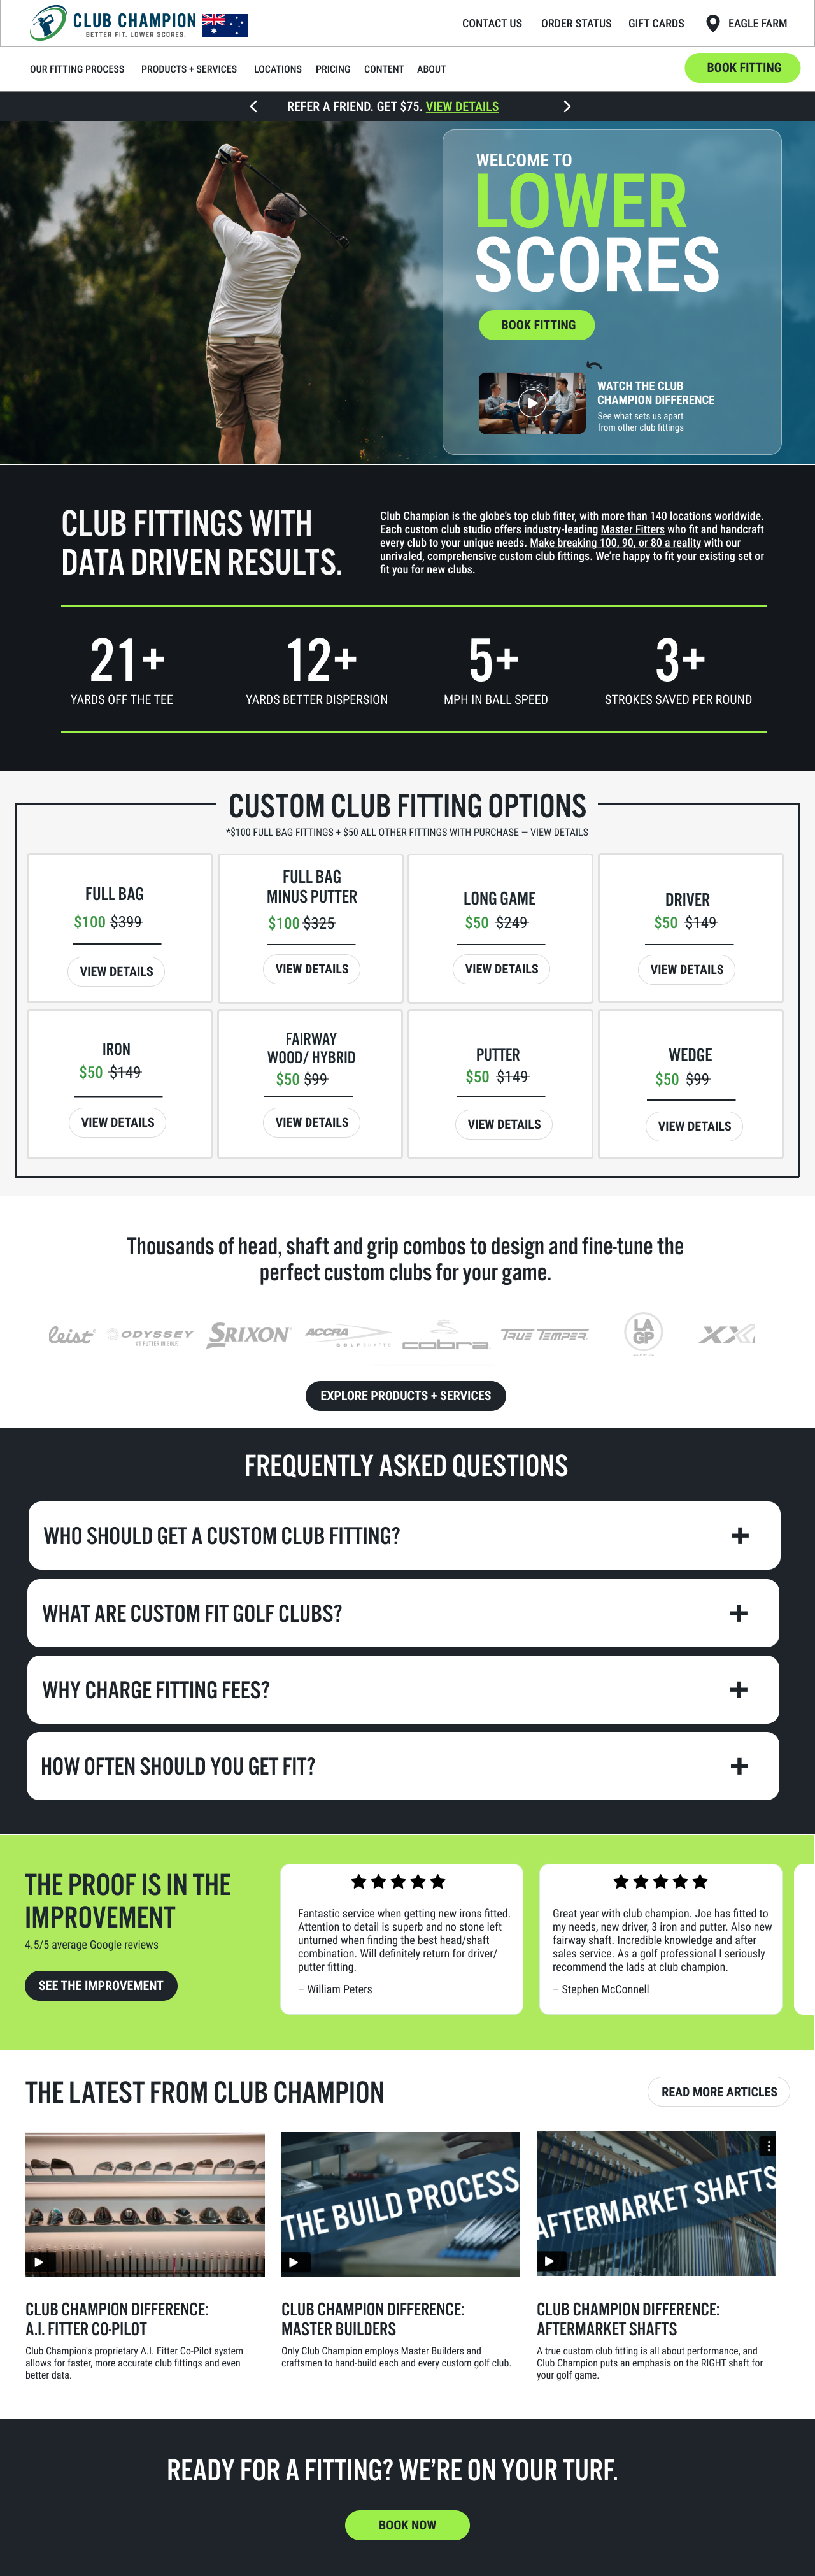Expand "What are custom fit golf clubs?" question
Screen dimensions: 815x2576
(739, 1613)
